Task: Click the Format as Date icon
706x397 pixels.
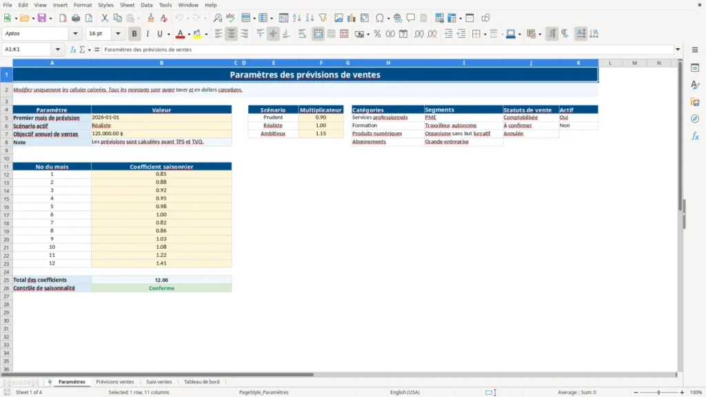Action: [x=403, y=34]
